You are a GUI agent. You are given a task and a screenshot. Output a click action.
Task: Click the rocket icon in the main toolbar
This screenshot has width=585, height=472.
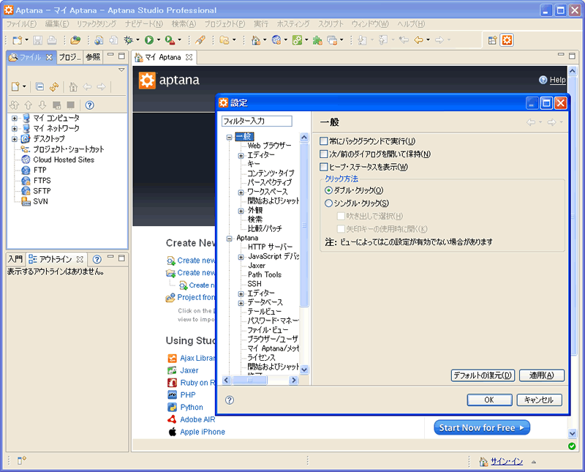200,40
